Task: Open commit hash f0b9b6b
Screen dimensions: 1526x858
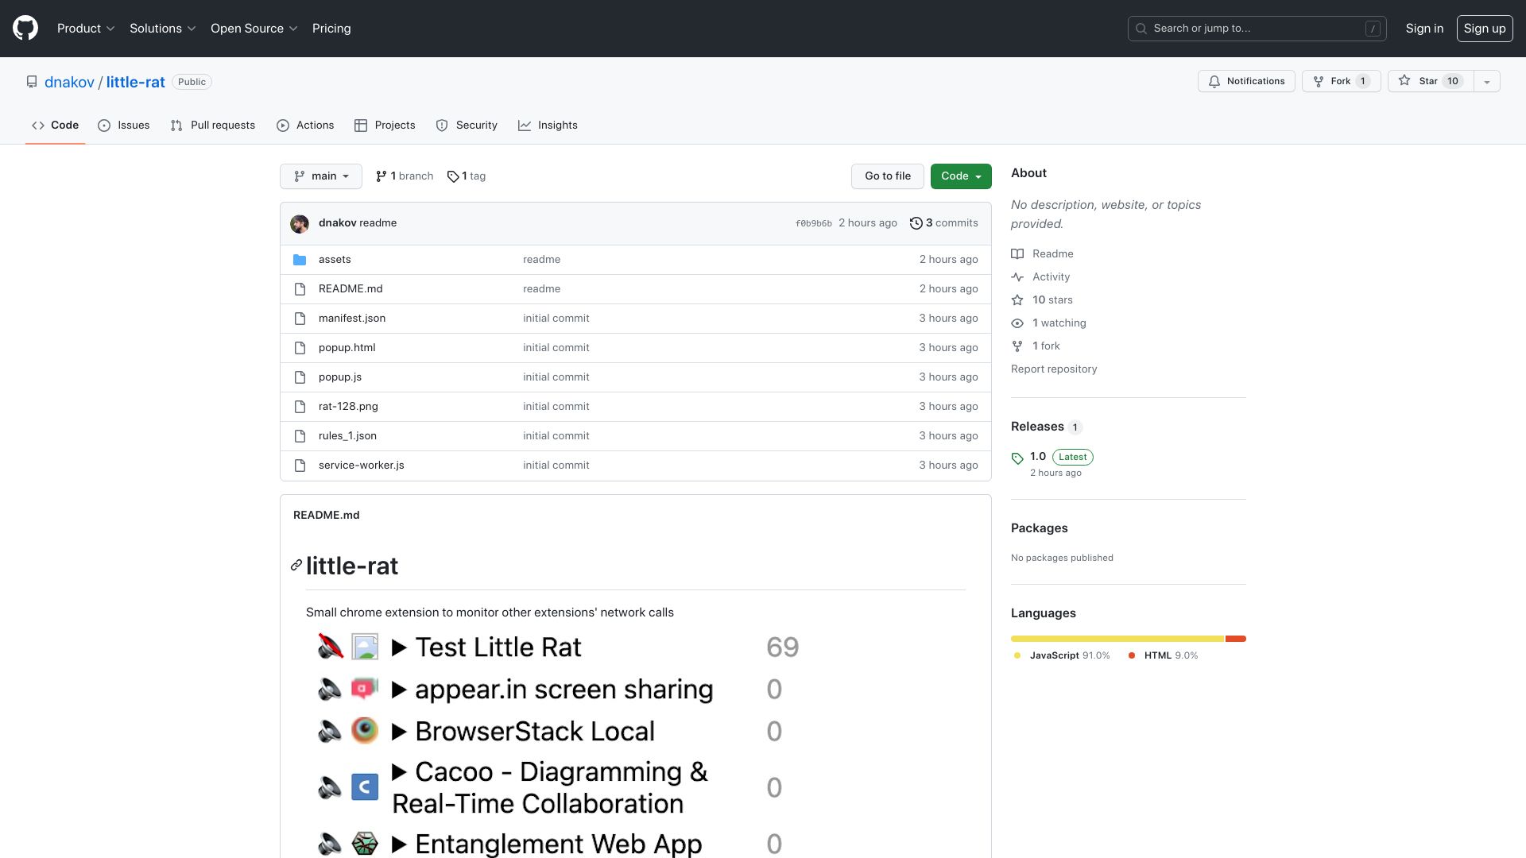Action: coord(813,224)
